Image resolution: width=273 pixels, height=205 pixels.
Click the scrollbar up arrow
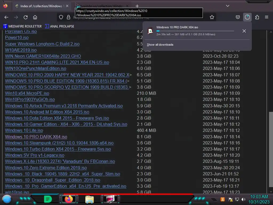(271, 32)
